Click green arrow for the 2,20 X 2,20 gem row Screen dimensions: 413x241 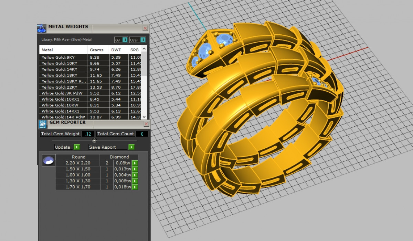[x=135, y=163]
